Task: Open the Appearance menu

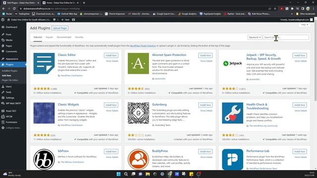Action: click(x=12, y=59)
